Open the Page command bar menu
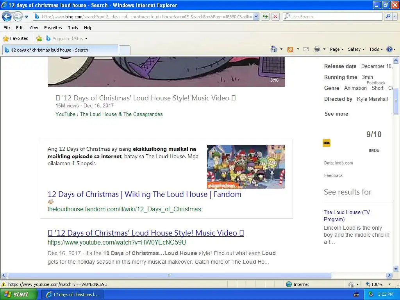This screenshot has height=300, width=400. [x=336, y=49]
